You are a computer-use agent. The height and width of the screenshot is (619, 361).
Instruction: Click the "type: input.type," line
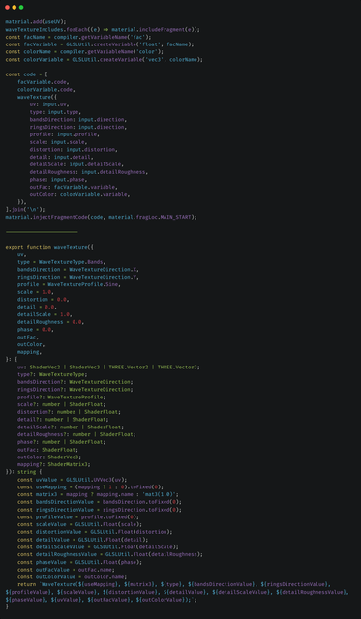55,112
